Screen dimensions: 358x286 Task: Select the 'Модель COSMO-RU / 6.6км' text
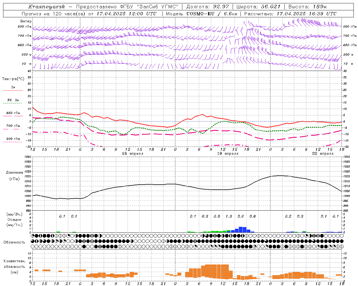pos(202,14)
